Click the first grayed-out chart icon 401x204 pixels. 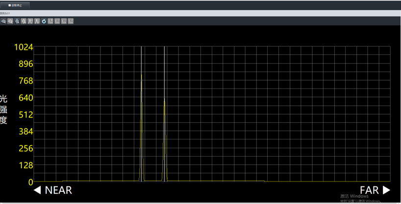50,22
